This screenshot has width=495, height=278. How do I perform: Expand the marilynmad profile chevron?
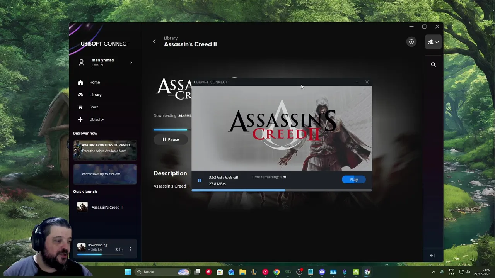(131, 63)
